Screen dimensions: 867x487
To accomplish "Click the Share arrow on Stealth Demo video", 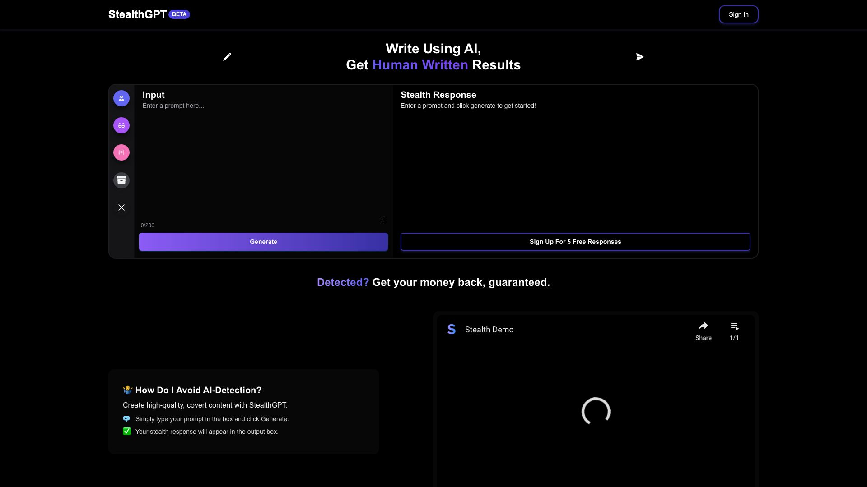I will click(x=704, y=331).
